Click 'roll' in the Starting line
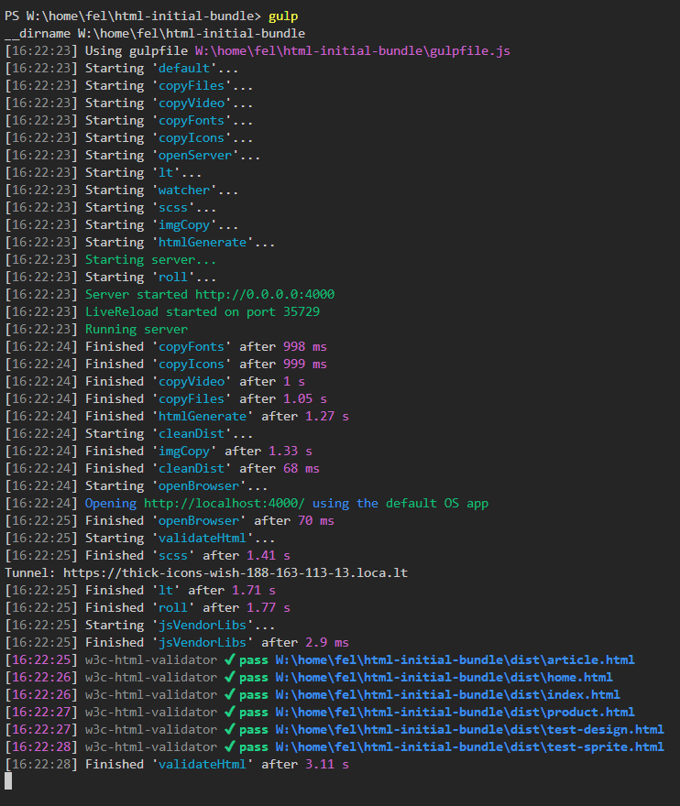 click(x=173, y=277)
